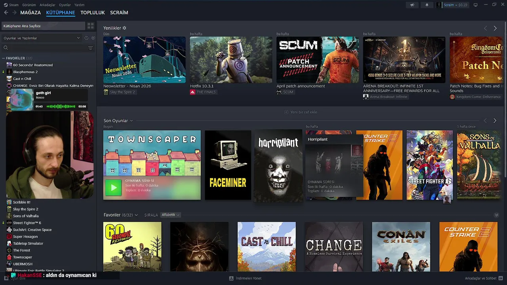Play Townscaper with green play button
This screenshot has height=285, width=507.
113,188
